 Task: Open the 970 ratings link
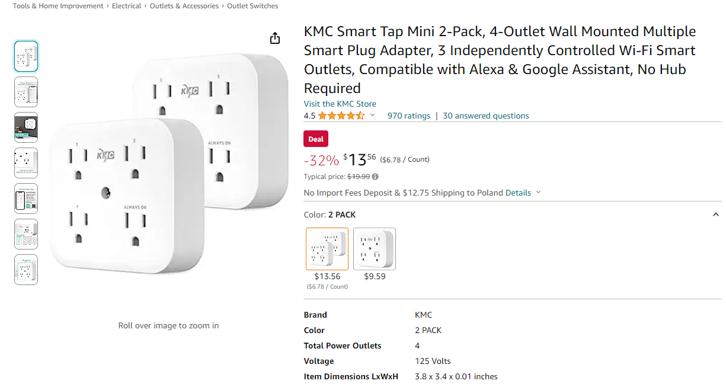click(409, 116)
